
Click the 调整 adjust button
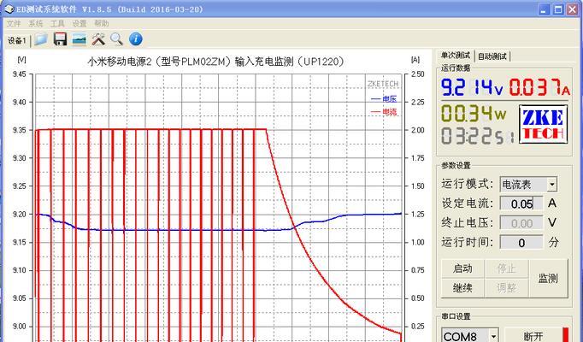506,288
